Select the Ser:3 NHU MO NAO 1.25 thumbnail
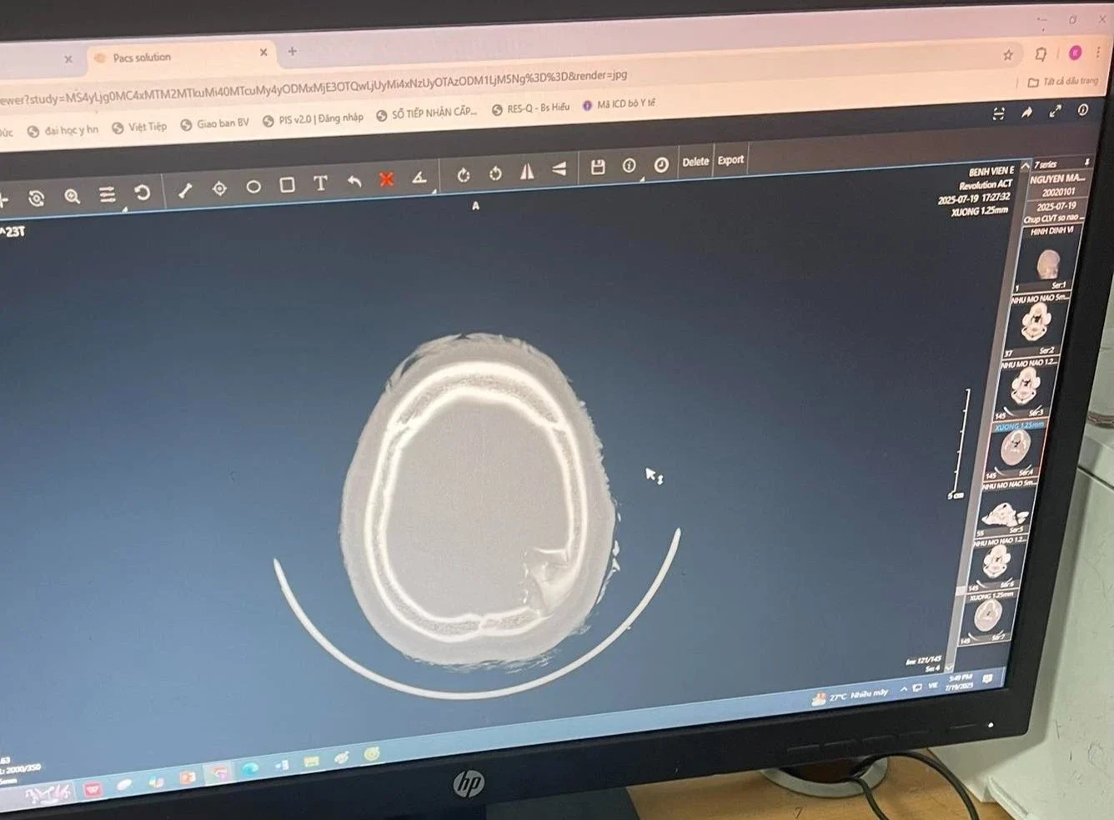This screenshot has width=1114, height=820. coord(1025,388)
